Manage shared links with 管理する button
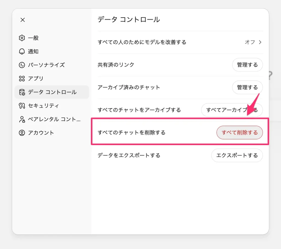Image resolution: width=281 pixels, height=249 pixels. click(x=247, y=65)
